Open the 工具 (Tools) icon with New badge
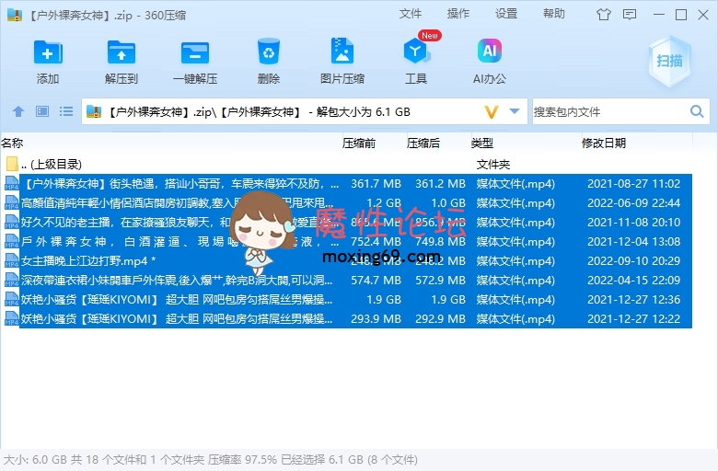This screenshot has width=718, height=471. pos(416,61)
